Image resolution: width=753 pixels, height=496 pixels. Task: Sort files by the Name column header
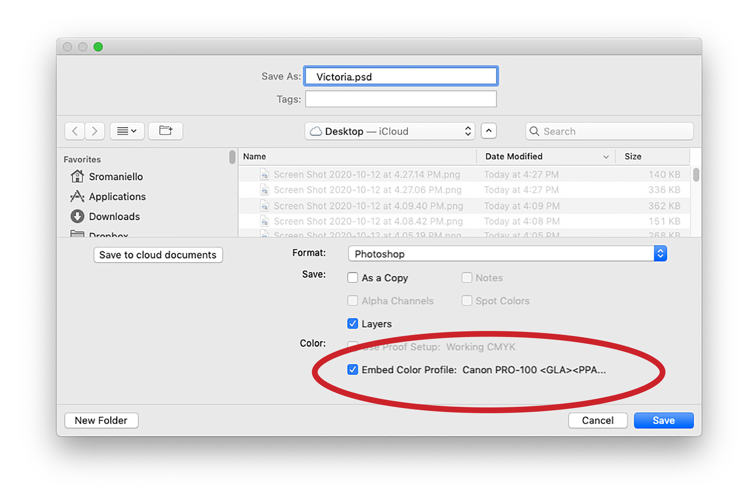pos(254,156)
